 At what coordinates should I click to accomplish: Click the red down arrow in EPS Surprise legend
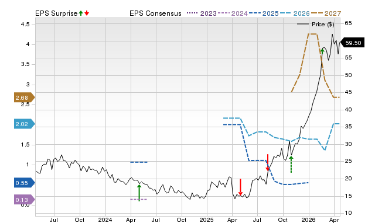87,13
